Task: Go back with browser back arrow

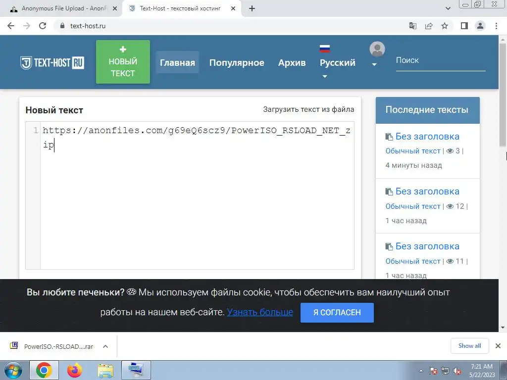Action: [x=11, y=26]
